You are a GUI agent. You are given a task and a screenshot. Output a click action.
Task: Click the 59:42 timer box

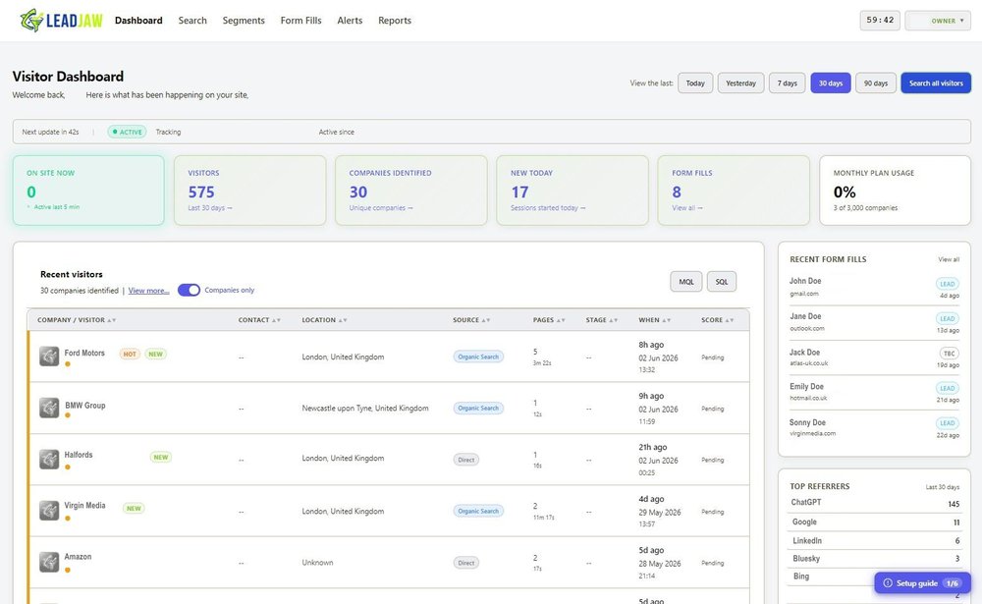pyautogui.click(x=880, y=21)
